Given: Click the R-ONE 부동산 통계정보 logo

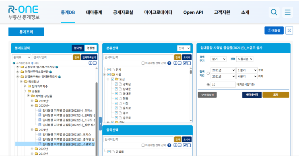Looking at the screenshot, I should (x=24, y=12).
